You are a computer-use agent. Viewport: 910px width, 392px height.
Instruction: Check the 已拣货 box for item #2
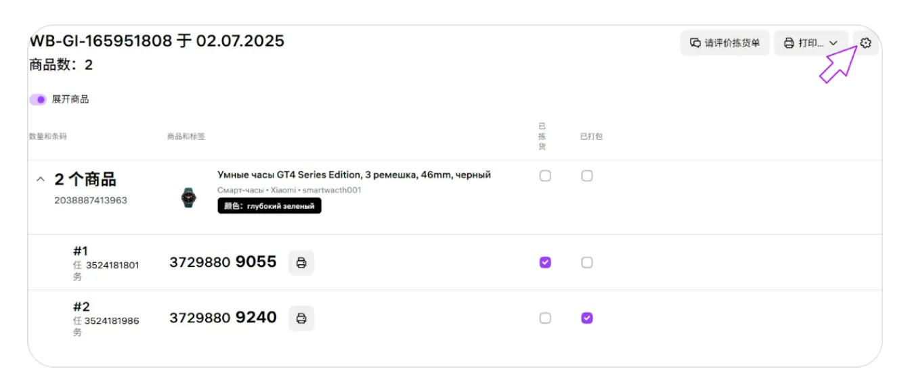tap(545, 318)
